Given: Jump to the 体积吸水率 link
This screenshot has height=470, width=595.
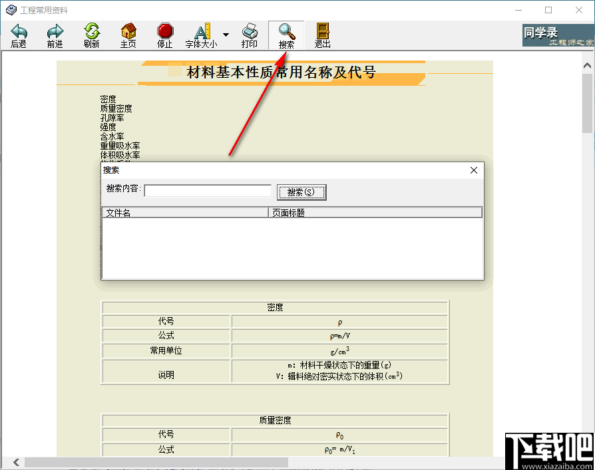Looking at the screenshot, I should tap(120, 155).
